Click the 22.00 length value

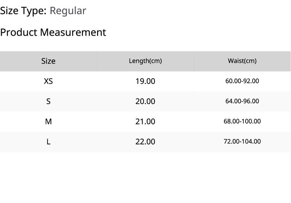[x=145, y=142]
